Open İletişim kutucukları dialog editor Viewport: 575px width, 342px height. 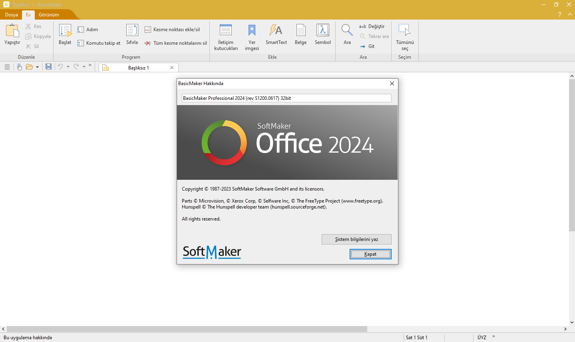point(226,37)
